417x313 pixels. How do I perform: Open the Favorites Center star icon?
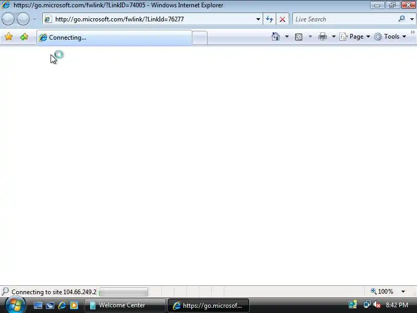coord(8,37)
